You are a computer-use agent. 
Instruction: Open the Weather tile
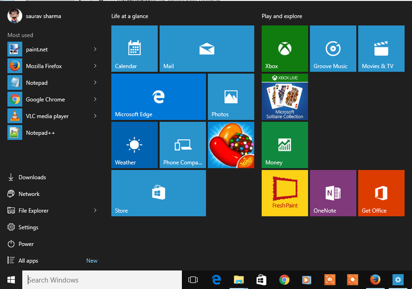point(134,145)
